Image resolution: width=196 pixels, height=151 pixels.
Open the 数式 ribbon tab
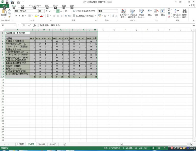pyautogui.click(x=47, y=6)
